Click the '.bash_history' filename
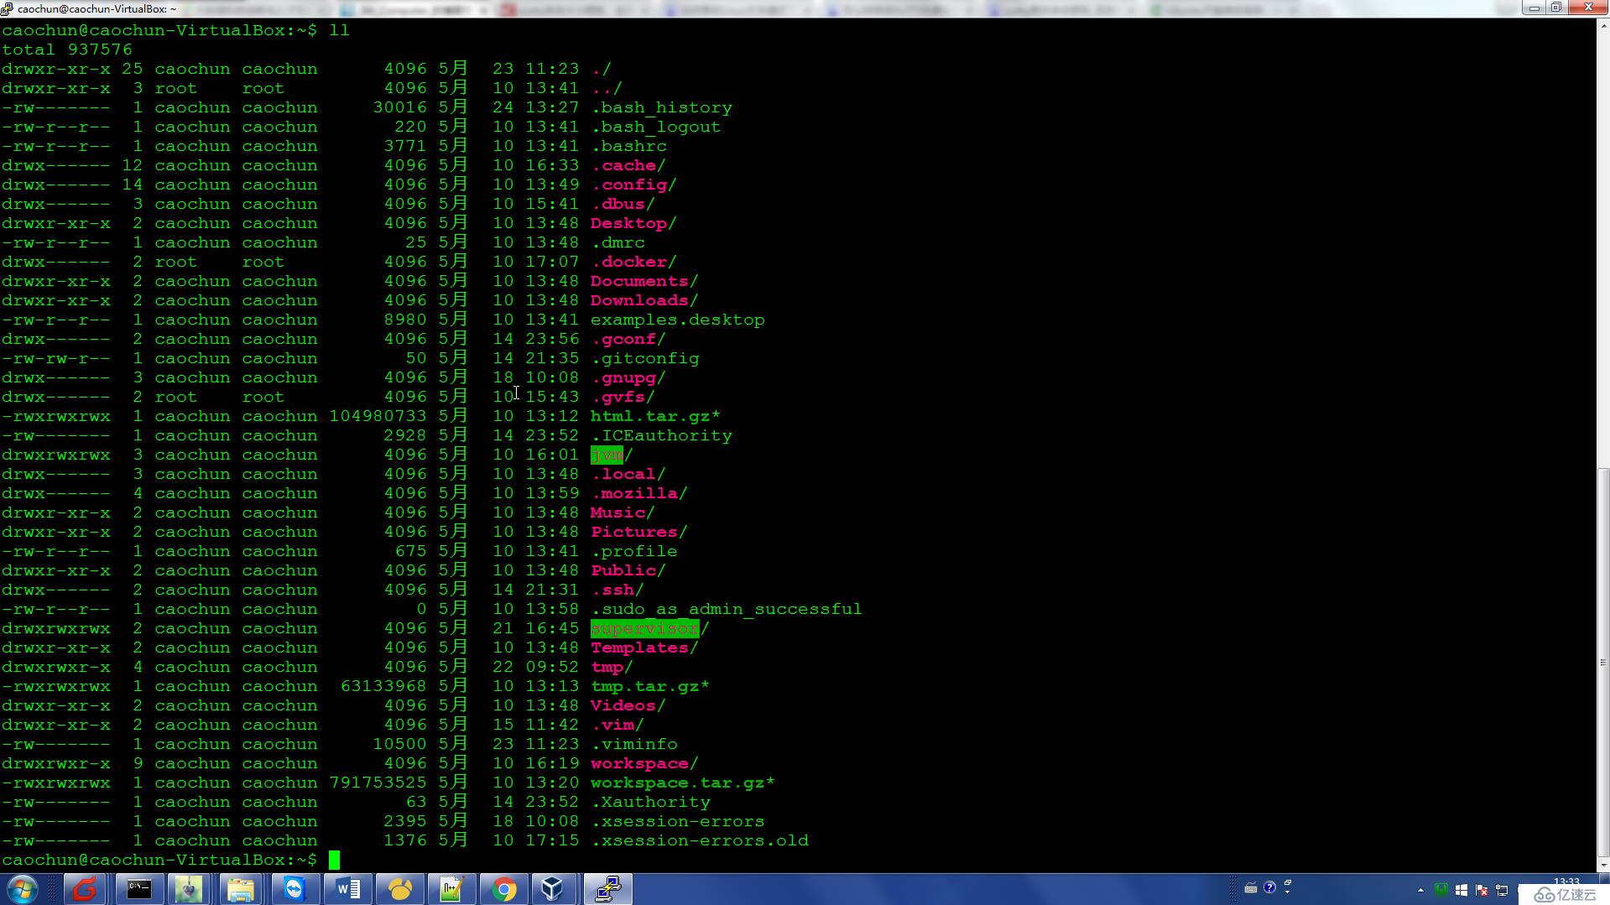This screenshot has height=905, width=1610. tap(661, 107)
